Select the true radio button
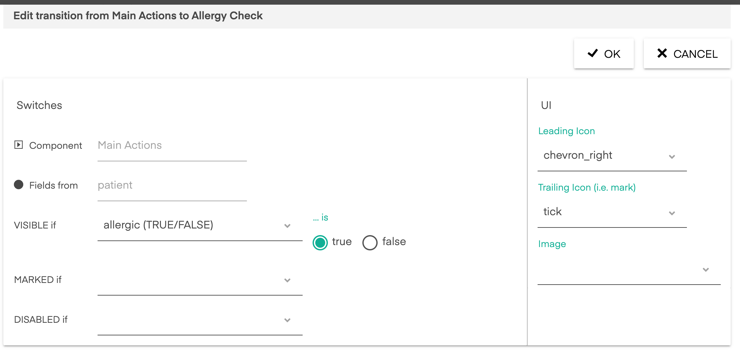Image resolution: width=740 pixels, height=354 pixels. pos(320,242)
